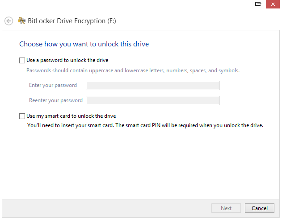The height and width of the screenshot is (219, 282).
Task: Click the password complexity hint text
Action: tap(133, 70)
